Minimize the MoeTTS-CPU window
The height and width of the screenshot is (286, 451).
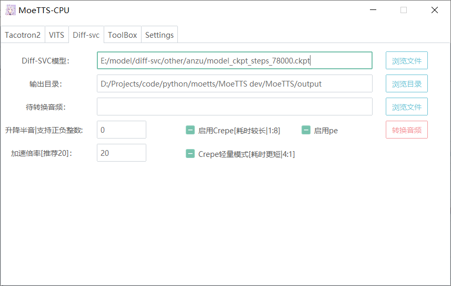373,10
